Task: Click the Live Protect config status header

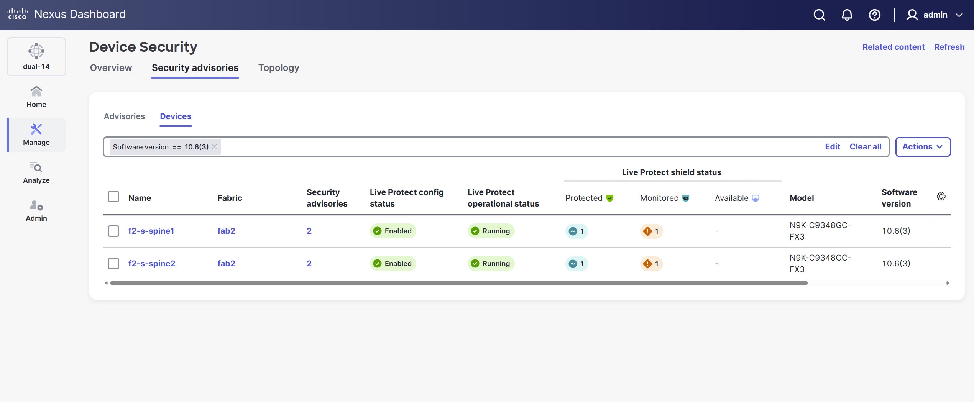Action: (x=407, y=198)
